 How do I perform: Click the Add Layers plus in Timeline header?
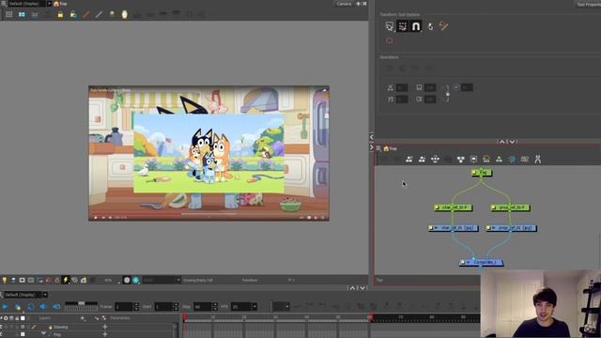pyautogui.click(x=83, y=318)
